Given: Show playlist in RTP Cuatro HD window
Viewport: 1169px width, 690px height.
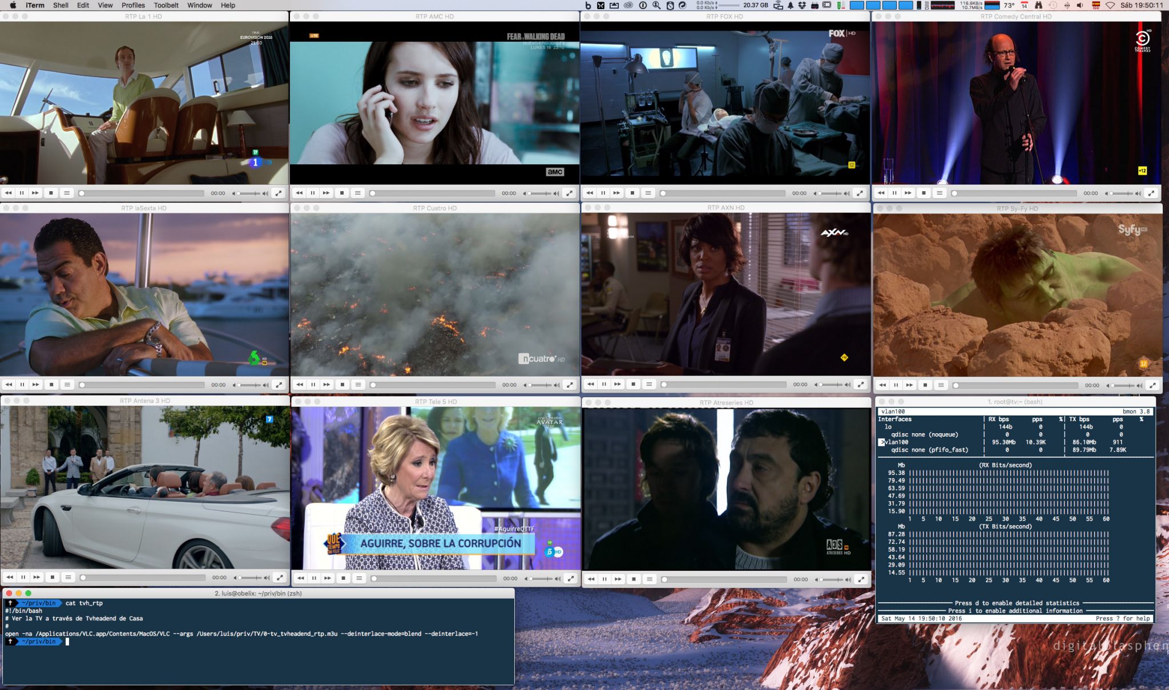Looking at the screenshot, I should tap(358, 385).
